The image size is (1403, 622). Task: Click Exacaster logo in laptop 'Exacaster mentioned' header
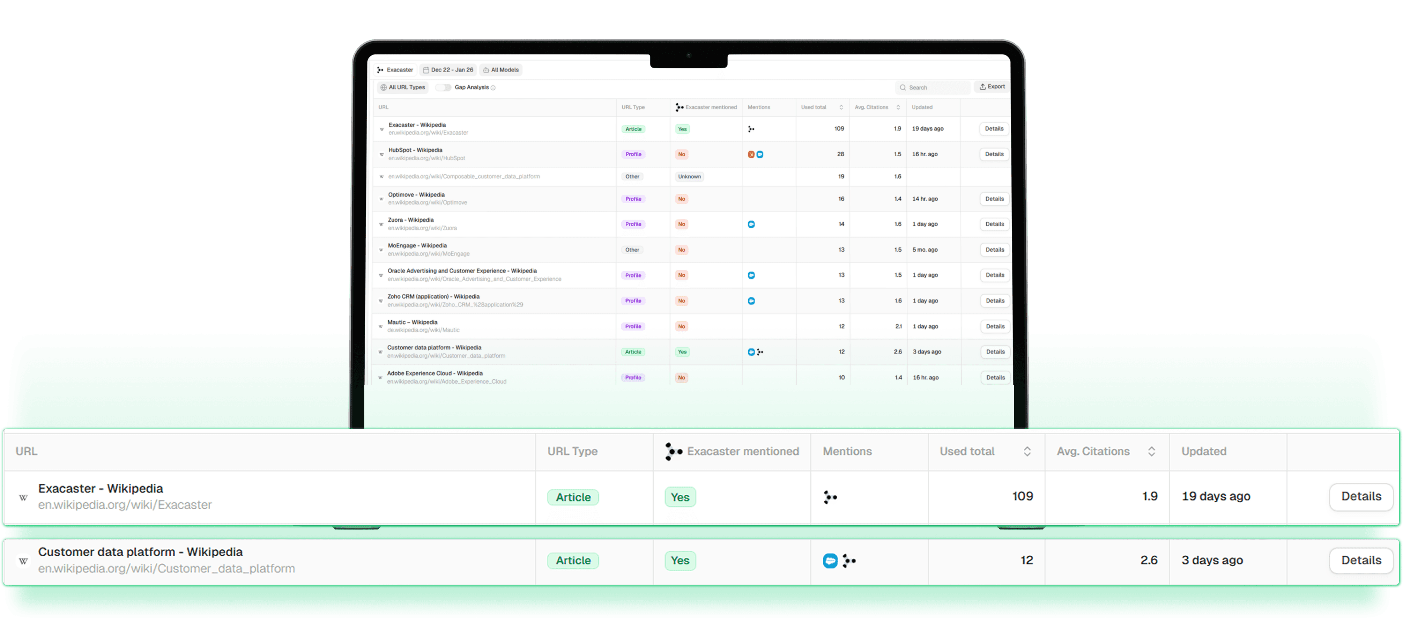tap(679, 108)
